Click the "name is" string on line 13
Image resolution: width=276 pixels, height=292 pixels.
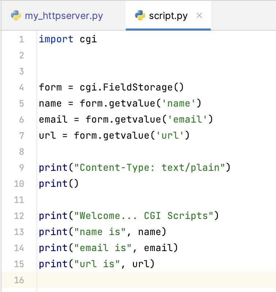[100, 232]
